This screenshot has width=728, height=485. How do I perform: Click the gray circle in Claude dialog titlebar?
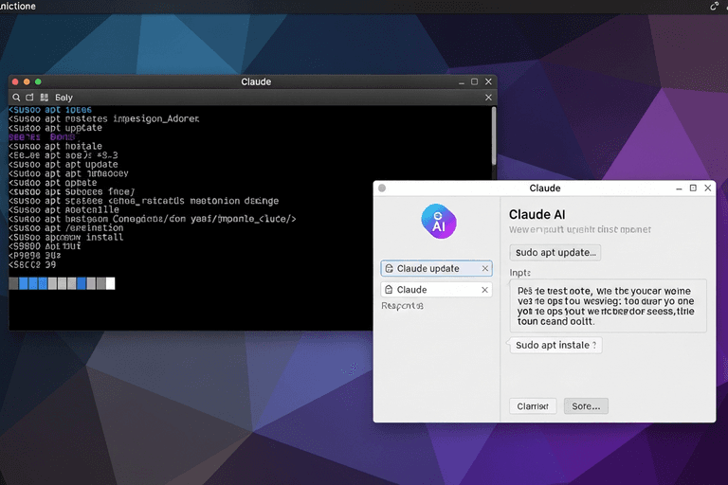click(x=382, y=188)
